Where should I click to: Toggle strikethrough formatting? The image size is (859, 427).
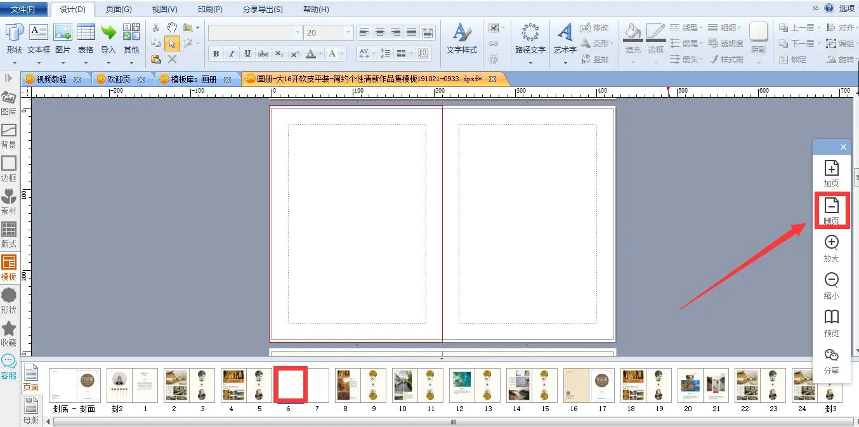tap(263, 54)
